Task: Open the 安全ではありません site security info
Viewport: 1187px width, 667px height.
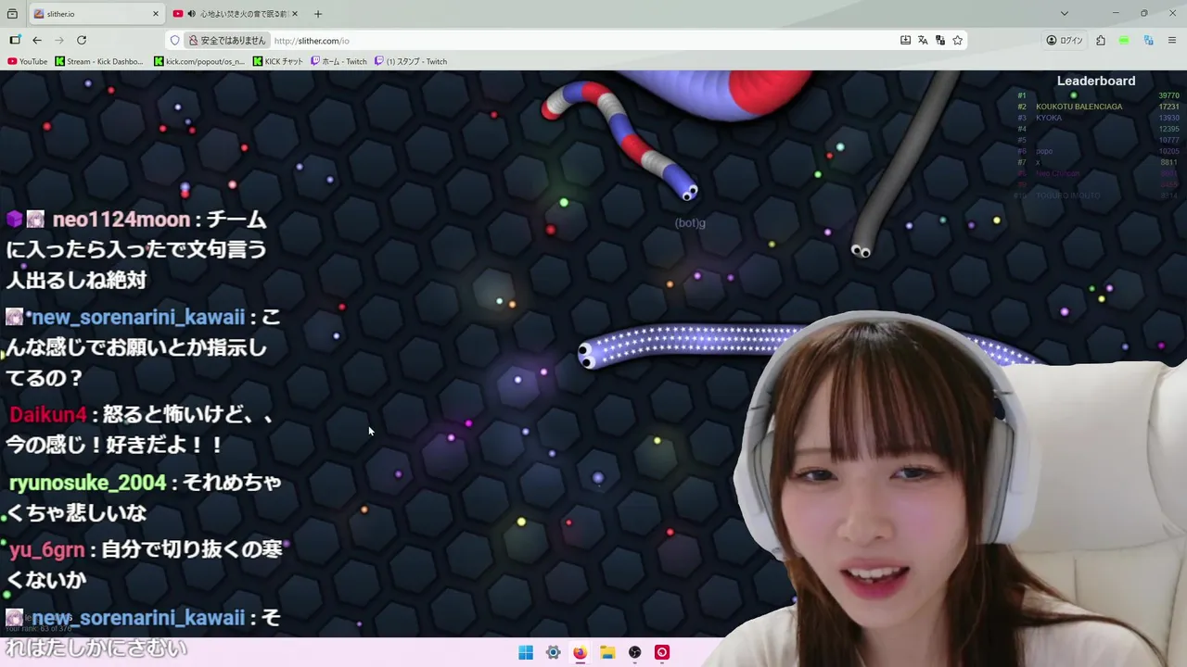Action: pyautogui.click(x=227, y=40)
